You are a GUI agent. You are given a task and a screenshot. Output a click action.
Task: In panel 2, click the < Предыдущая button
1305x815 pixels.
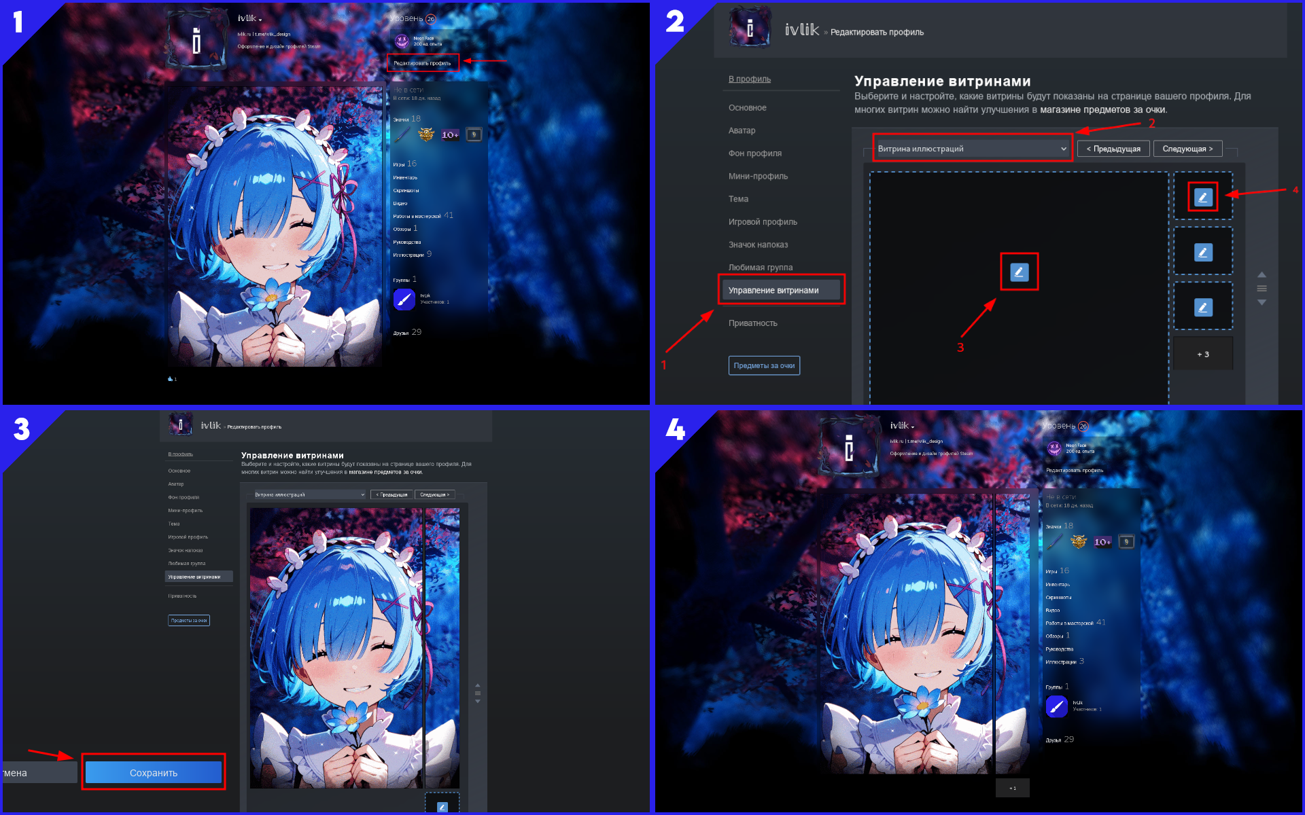click(x=1113, y=149)
